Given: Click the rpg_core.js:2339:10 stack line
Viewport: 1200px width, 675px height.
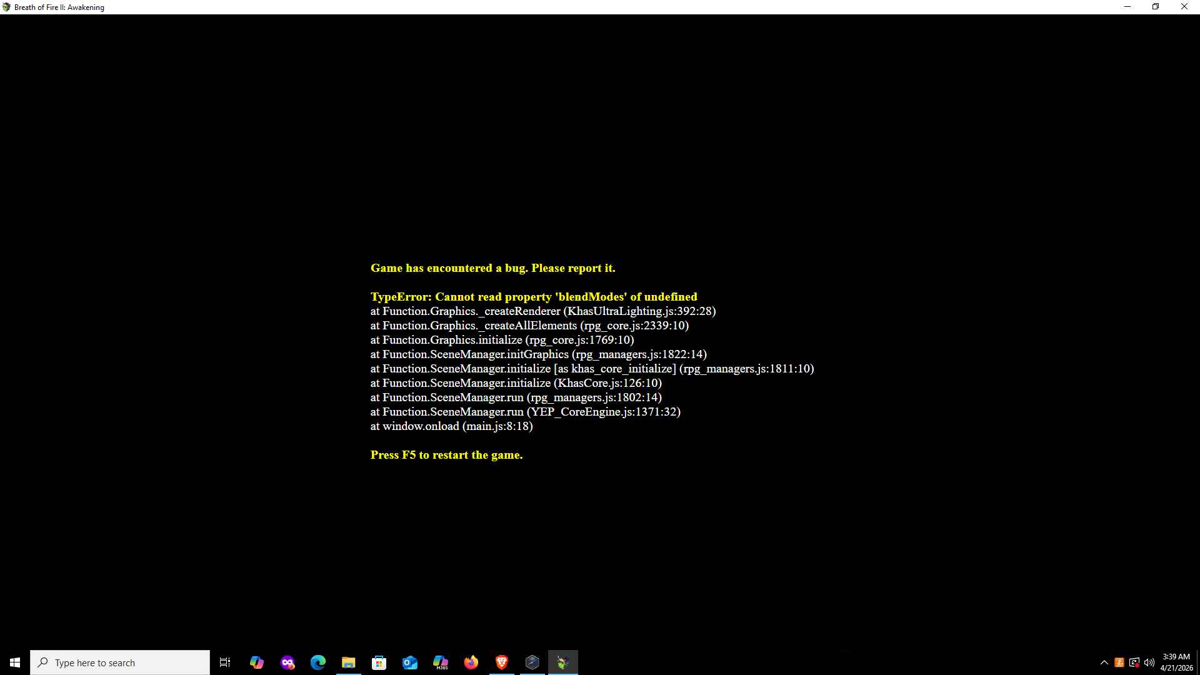Looking at the screenshot, I should 529,326.
